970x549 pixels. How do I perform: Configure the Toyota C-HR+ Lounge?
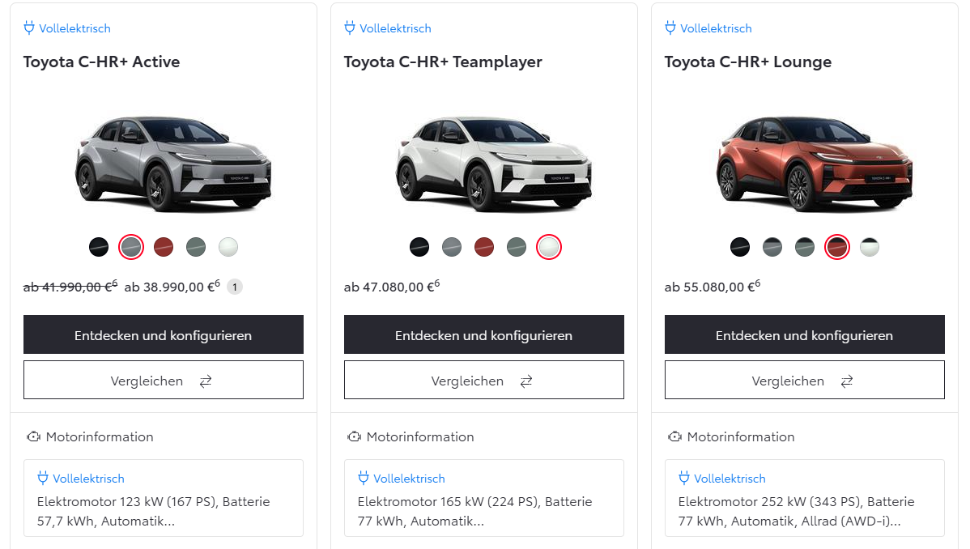coord(804,335)
